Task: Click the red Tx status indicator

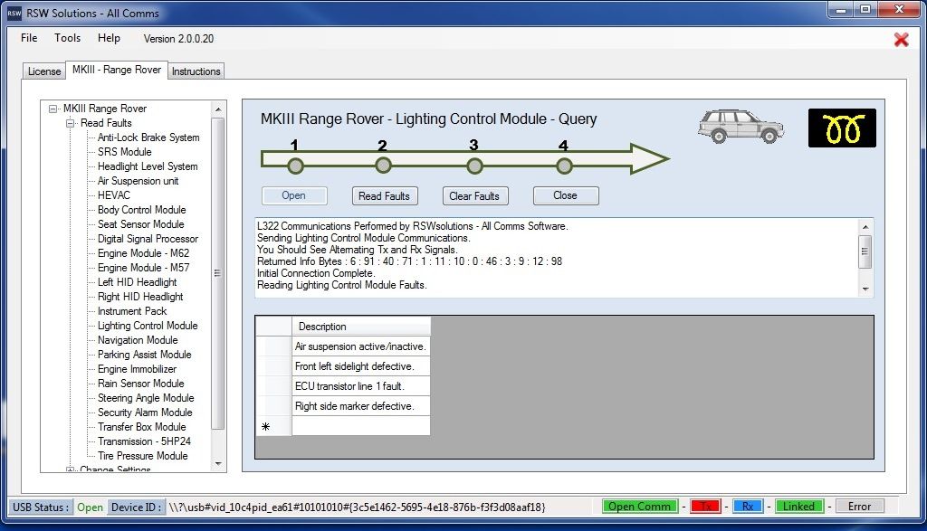Action: 705,507
